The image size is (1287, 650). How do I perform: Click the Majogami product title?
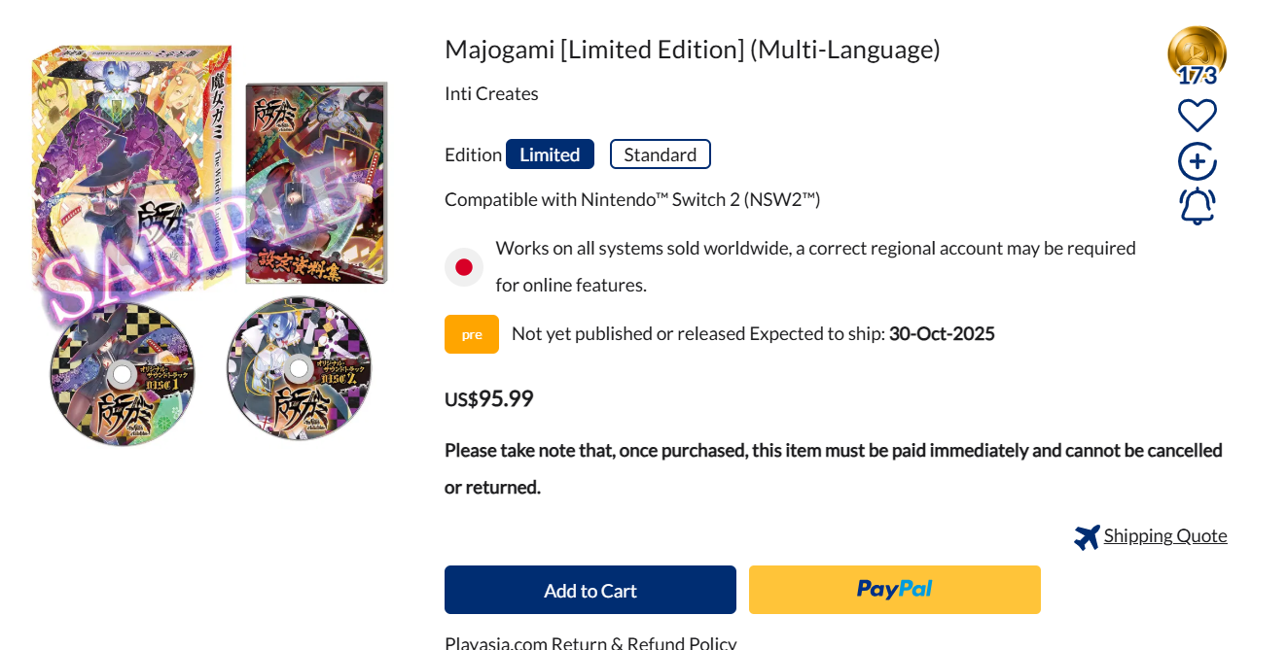click(692, 50)
